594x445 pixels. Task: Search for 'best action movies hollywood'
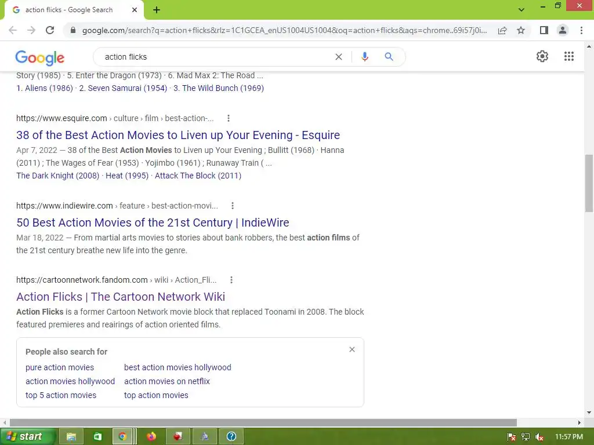pos(178,367)
